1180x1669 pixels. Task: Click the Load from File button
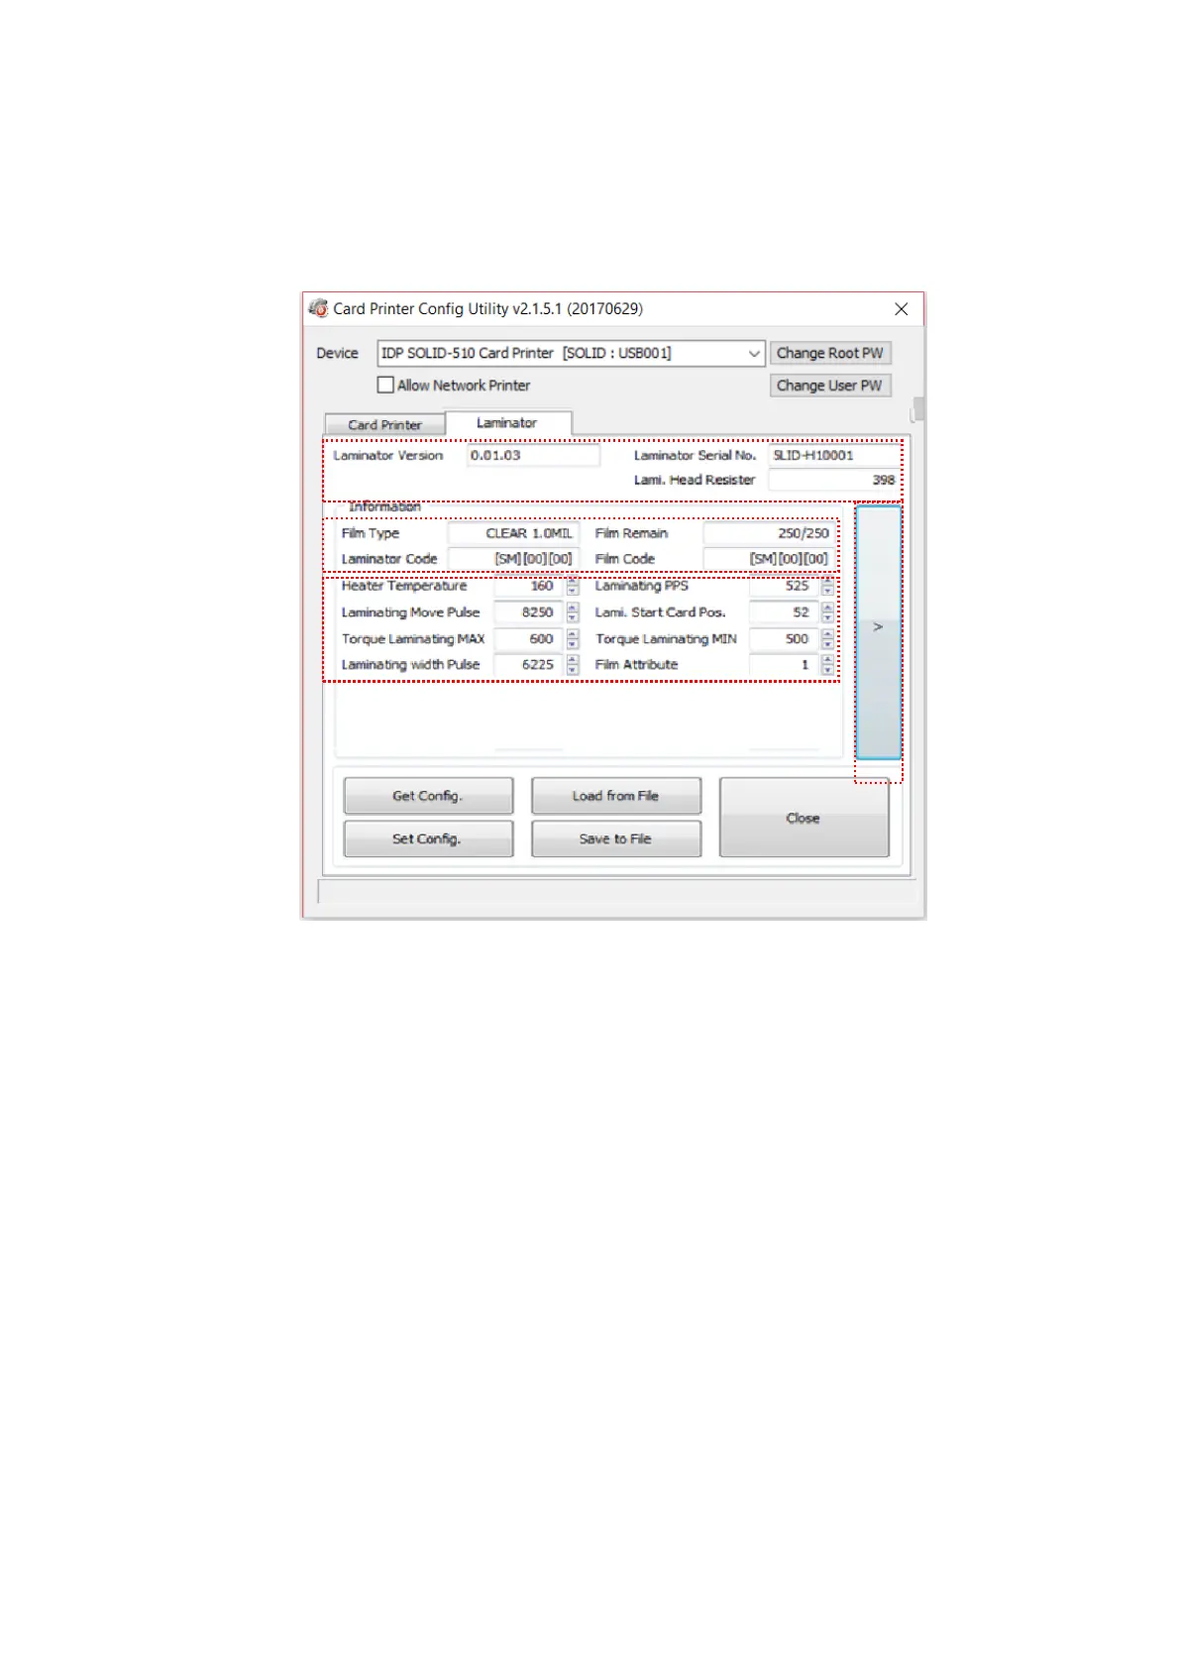coord(616,796)
